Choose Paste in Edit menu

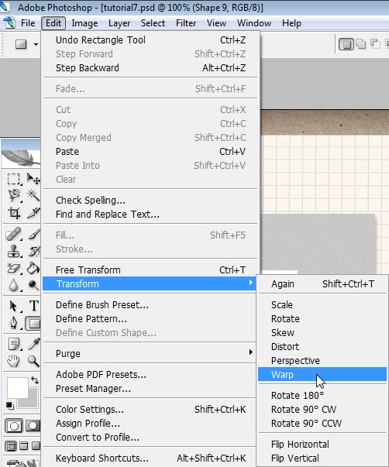(150, 152)
